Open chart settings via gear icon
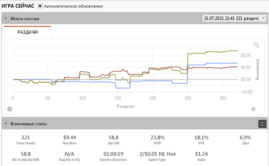This screenshot has height=166, width=269. click(10, 109)
